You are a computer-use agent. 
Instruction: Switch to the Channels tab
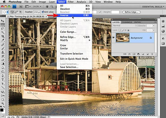coord(127,22)
